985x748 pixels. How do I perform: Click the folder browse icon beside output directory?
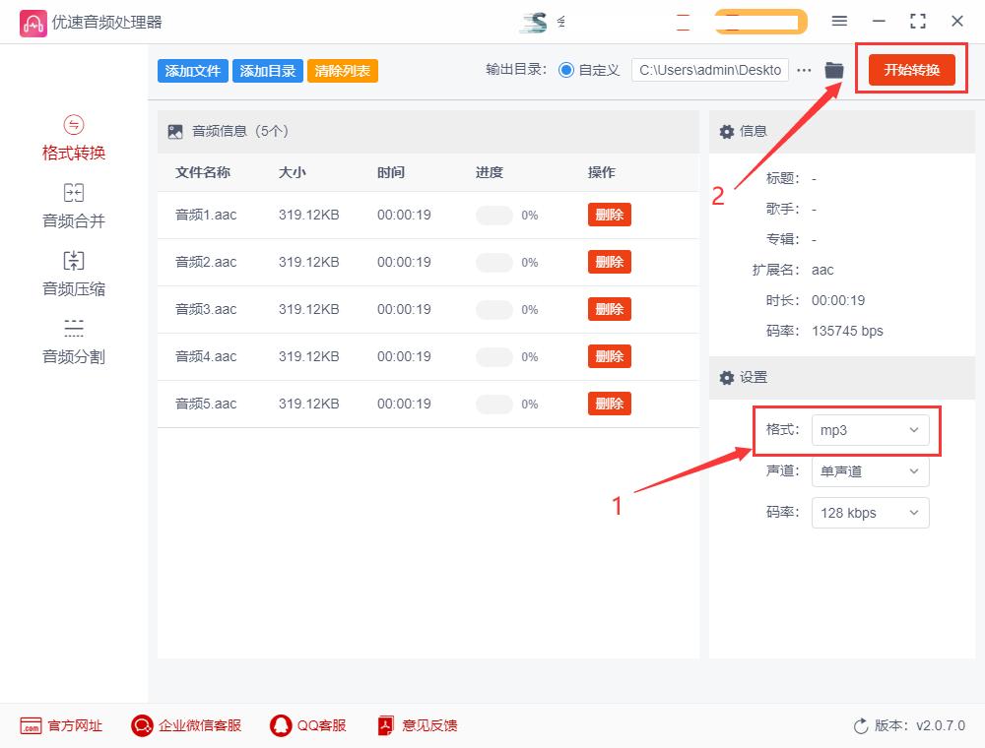tap(833, 70)
